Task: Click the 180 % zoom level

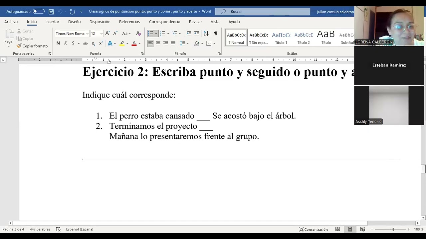Action: click(x=419, y=229)
